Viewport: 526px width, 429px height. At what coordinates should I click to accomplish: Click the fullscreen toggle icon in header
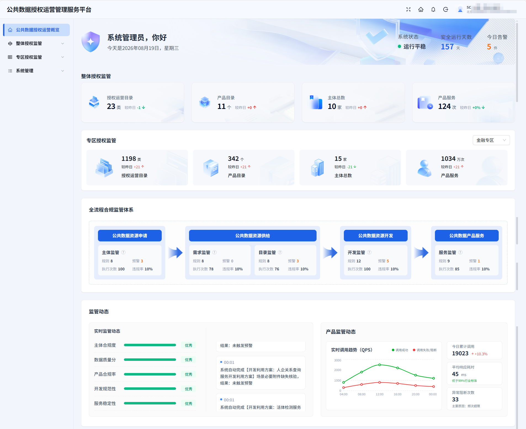pyautogui.click(x=408, y=10)
